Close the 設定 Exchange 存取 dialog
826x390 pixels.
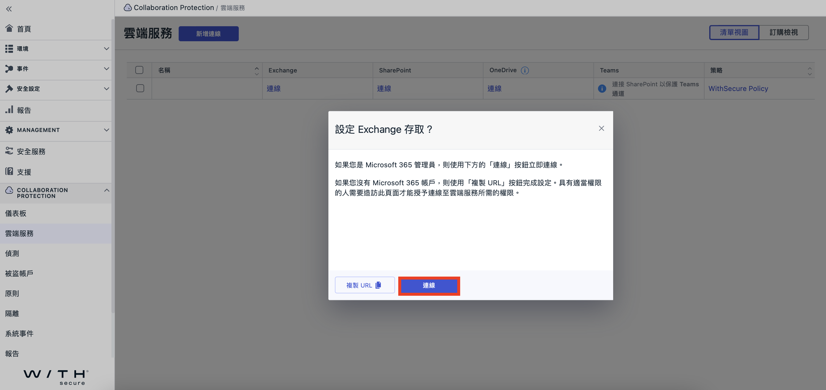tap(601, 128)
